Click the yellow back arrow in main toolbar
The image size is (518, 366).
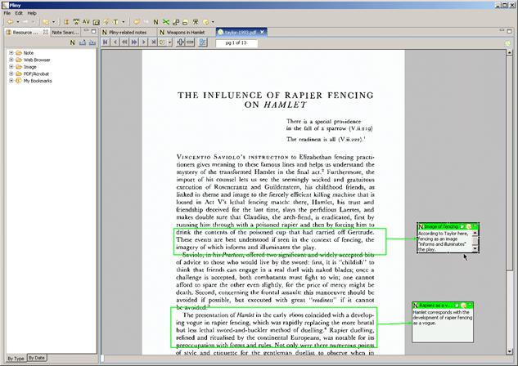point(11,22)
